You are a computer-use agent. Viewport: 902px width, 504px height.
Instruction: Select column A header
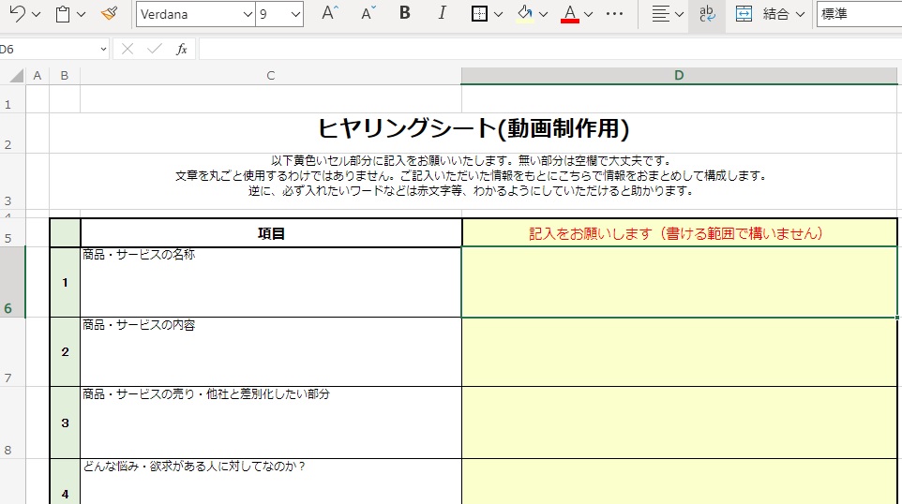click(38, 75)
